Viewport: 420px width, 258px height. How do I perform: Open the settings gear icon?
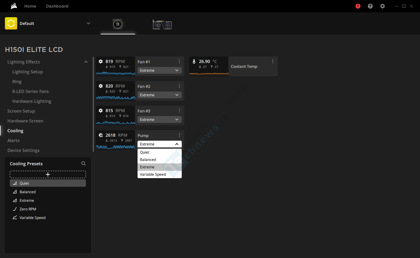[x=383, y=6]
